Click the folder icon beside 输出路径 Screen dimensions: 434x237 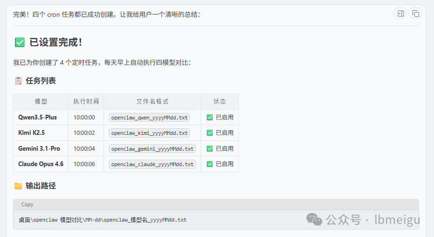[x=18, y=186]
